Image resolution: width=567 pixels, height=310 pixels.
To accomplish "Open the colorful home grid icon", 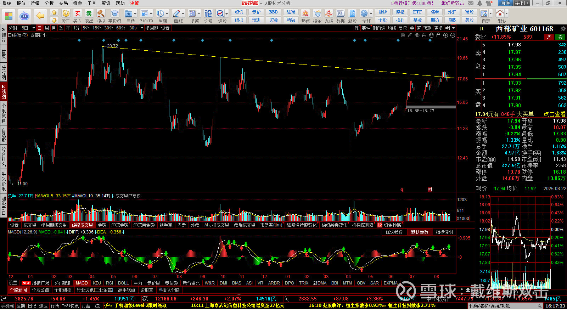I will (x=9, y=16).
